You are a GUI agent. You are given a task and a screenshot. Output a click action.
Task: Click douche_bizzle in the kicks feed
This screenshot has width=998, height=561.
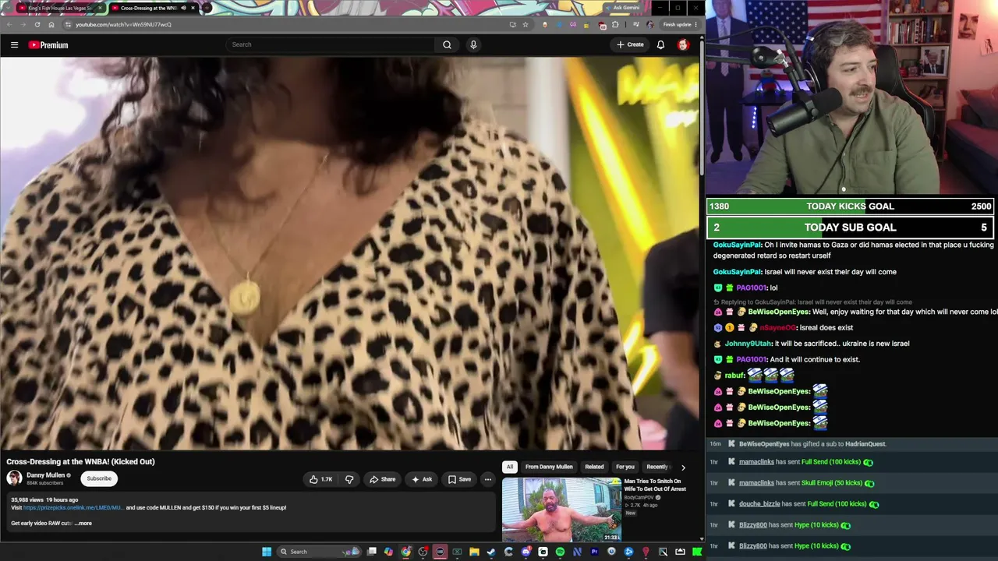point(759,504)
